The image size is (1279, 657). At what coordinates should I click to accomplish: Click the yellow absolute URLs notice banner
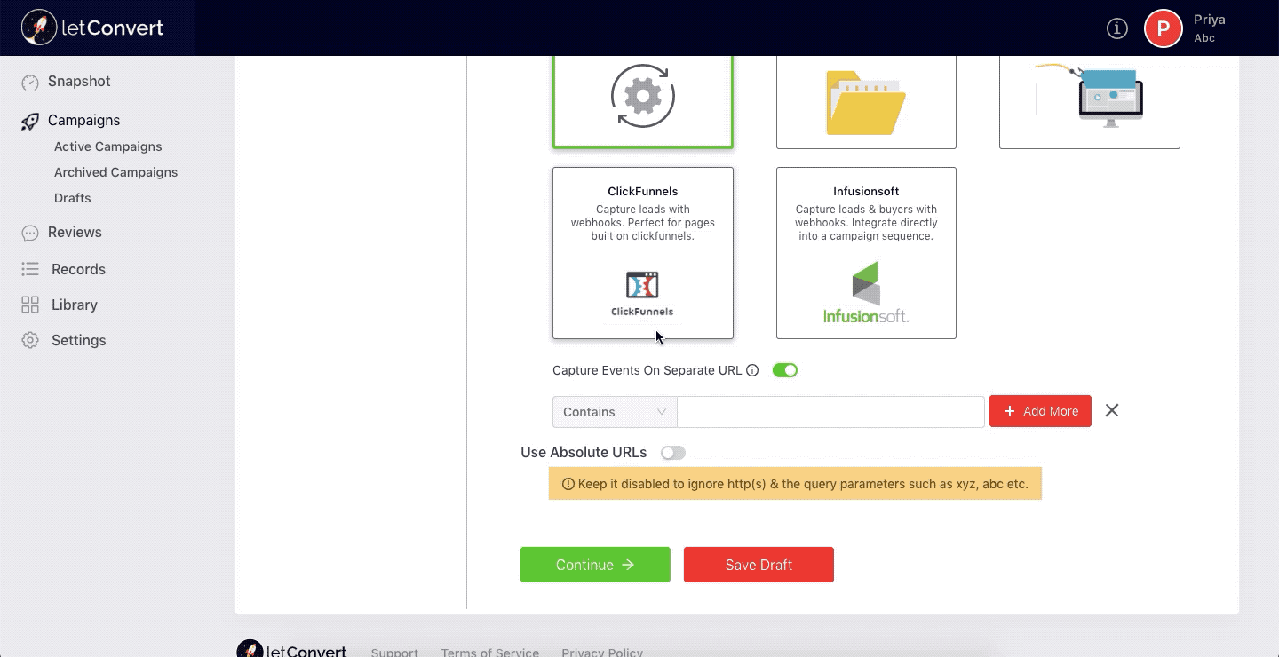pyautogui.click(x=795, y=484)
